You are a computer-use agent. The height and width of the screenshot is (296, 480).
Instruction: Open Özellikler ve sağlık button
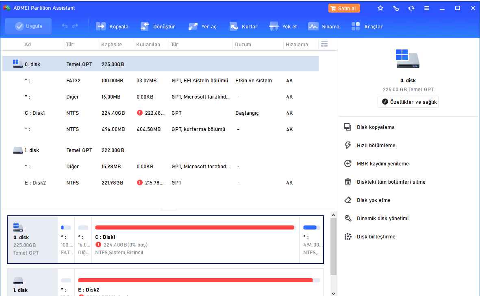coord(408,102)
